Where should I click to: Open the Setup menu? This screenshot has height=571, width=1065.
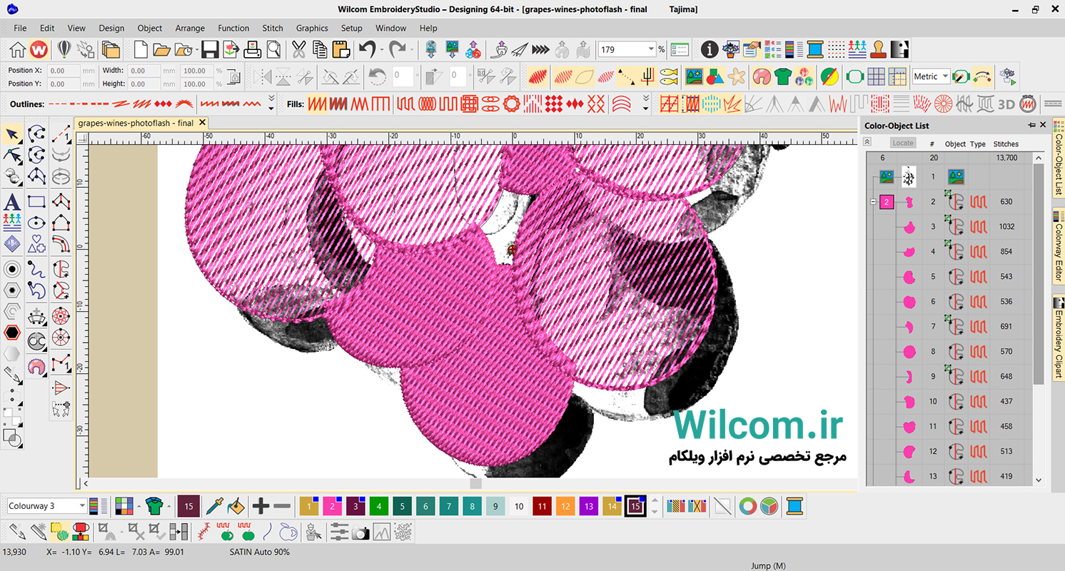(x=351, y=28)
